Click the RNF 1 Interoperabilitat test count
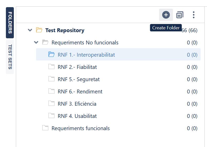The image size is (207, 147). tap(192, 55)
